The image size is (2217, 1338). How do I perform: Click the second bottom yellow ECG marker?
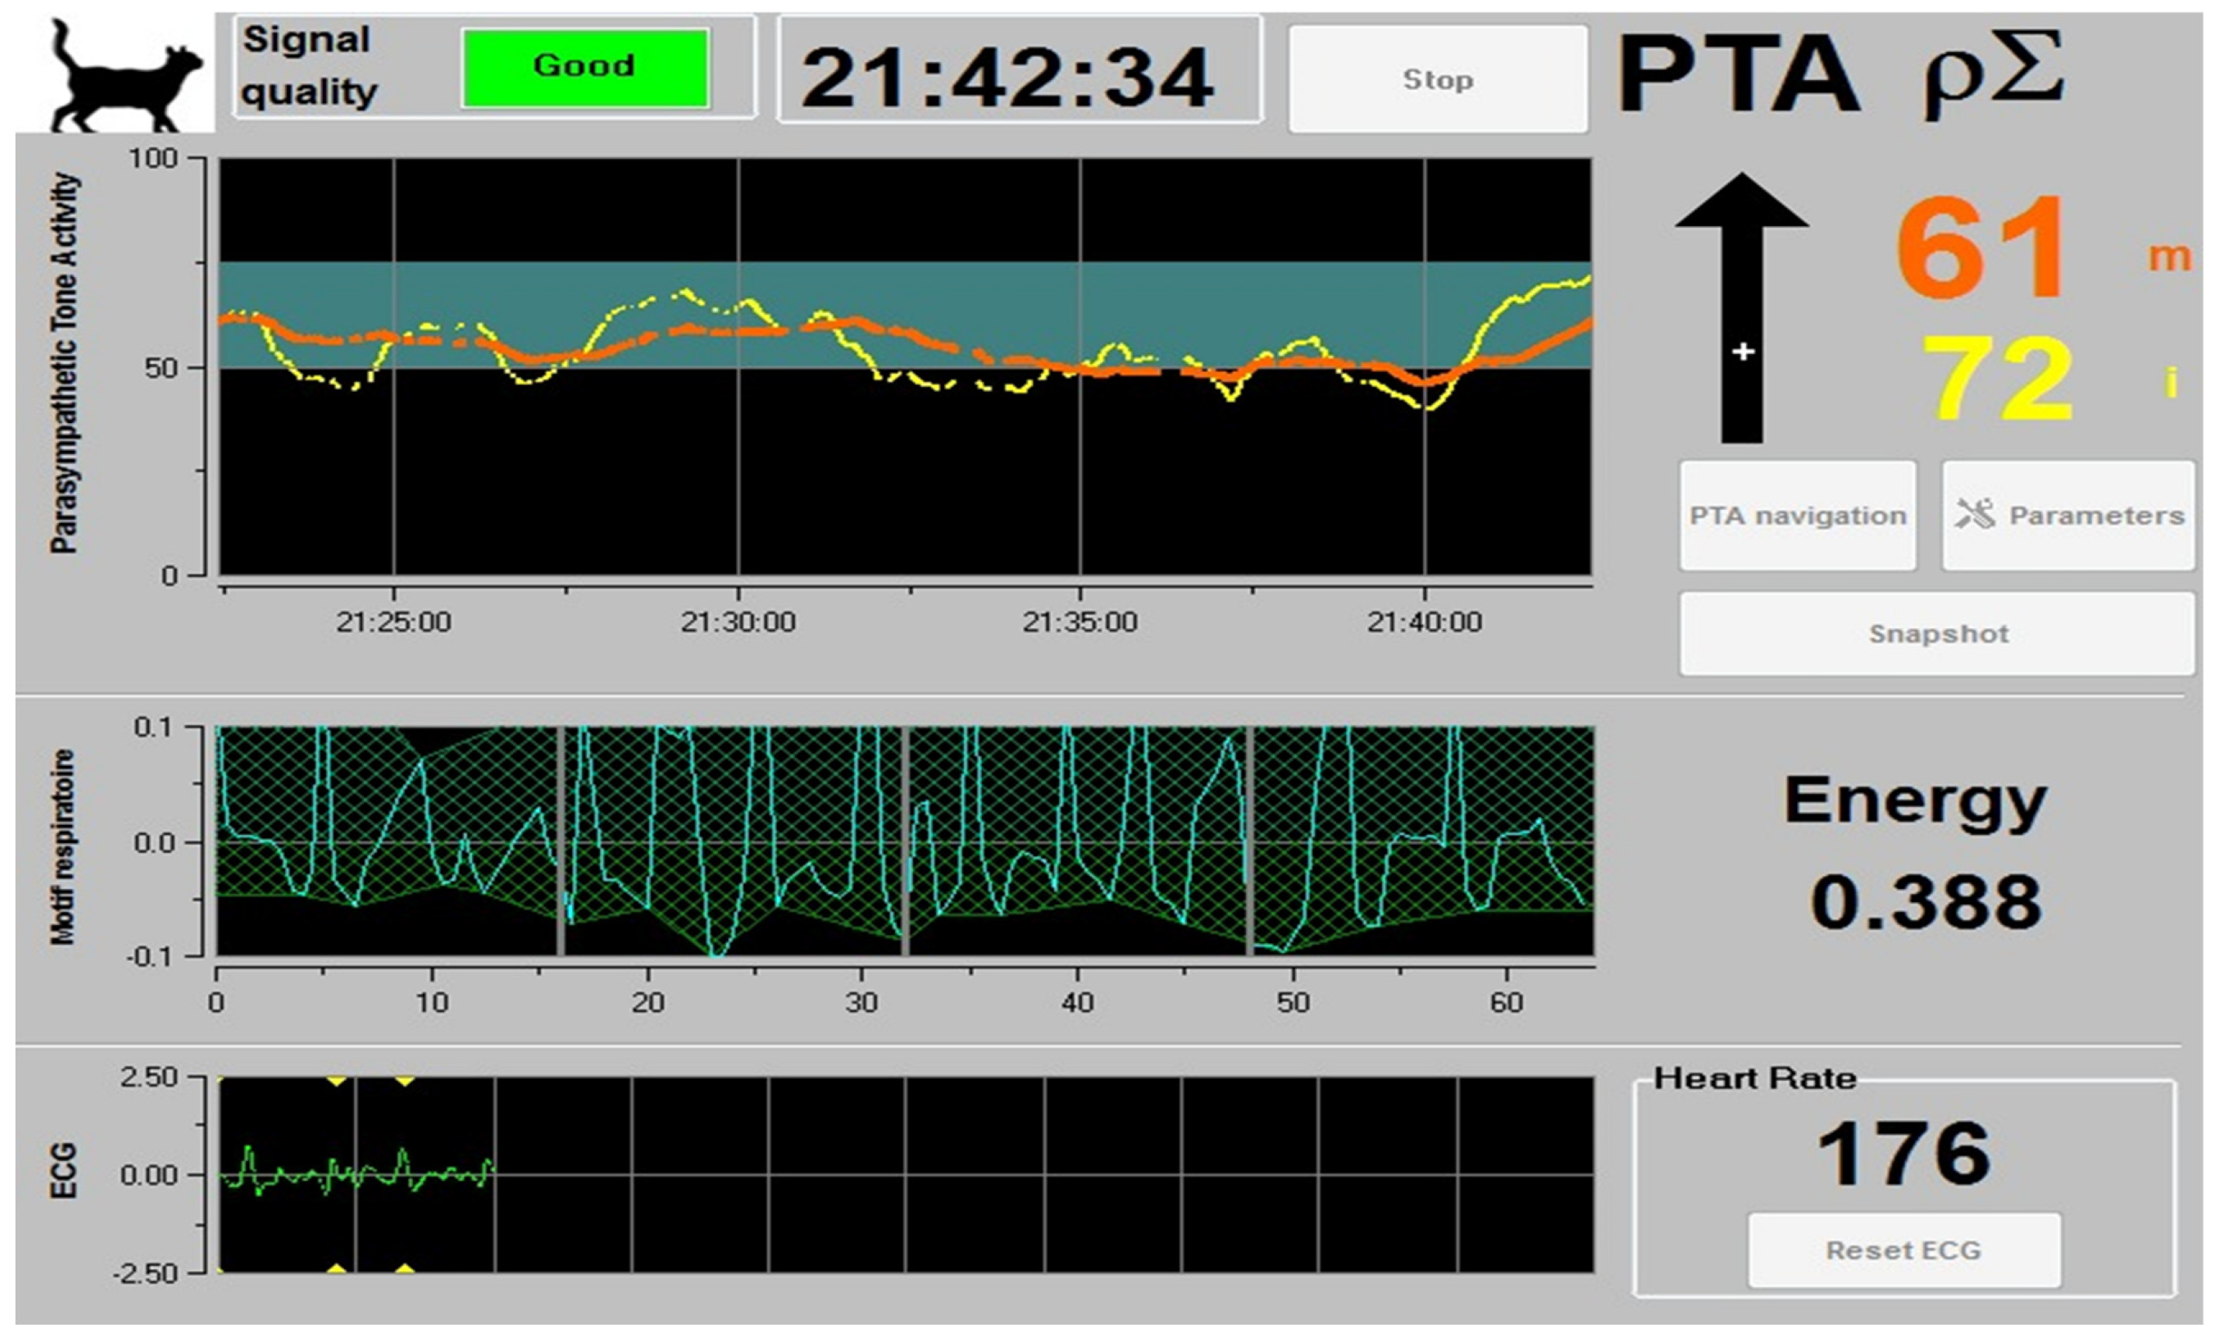pos(405,1269)
